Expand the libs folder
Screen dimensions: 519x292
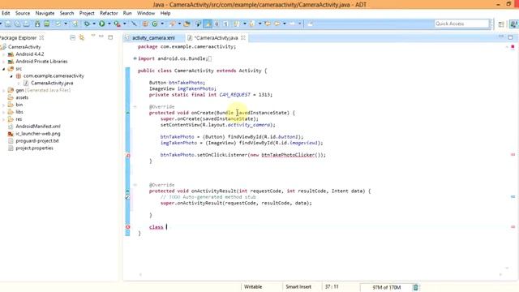[3, 112]
